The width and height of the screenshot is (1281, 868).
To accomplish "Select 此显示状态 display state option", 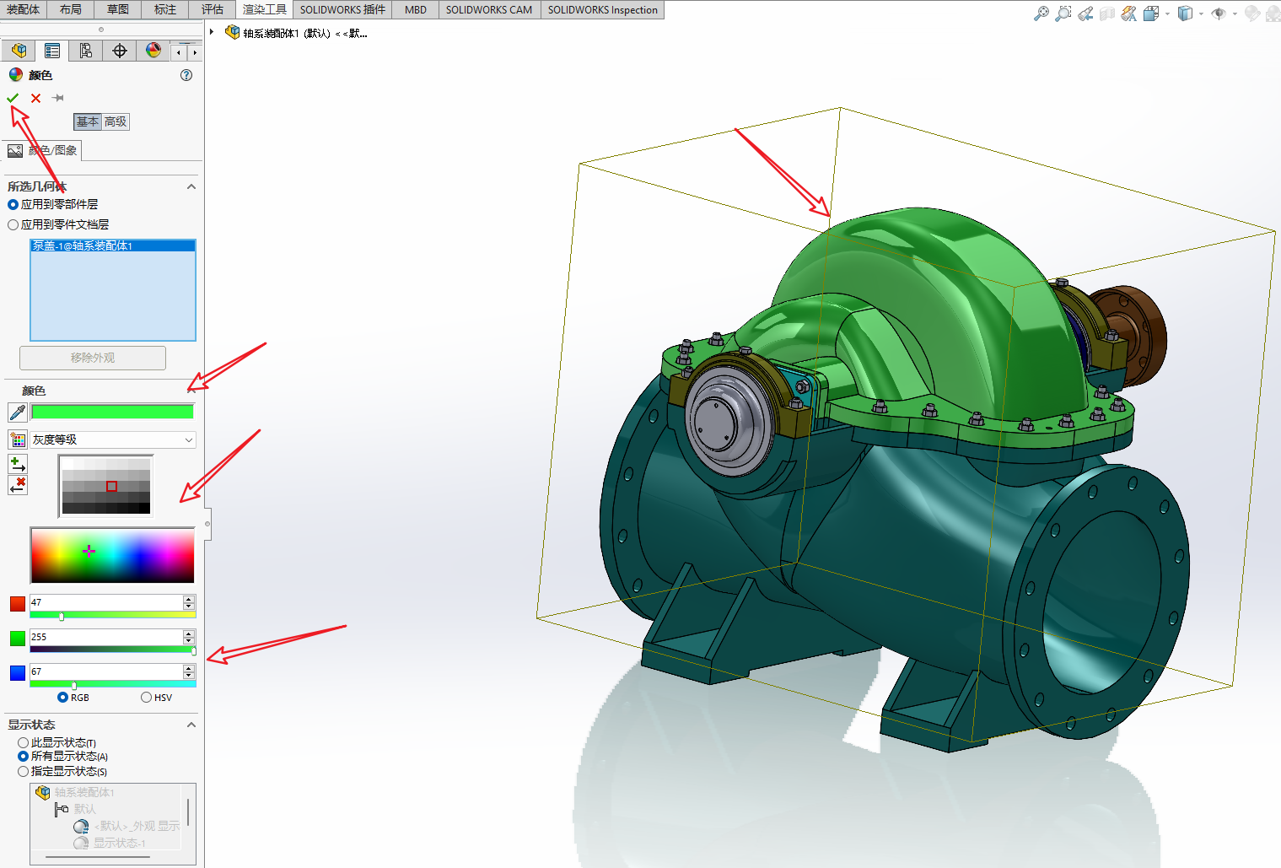I will (x=23, y=742).
